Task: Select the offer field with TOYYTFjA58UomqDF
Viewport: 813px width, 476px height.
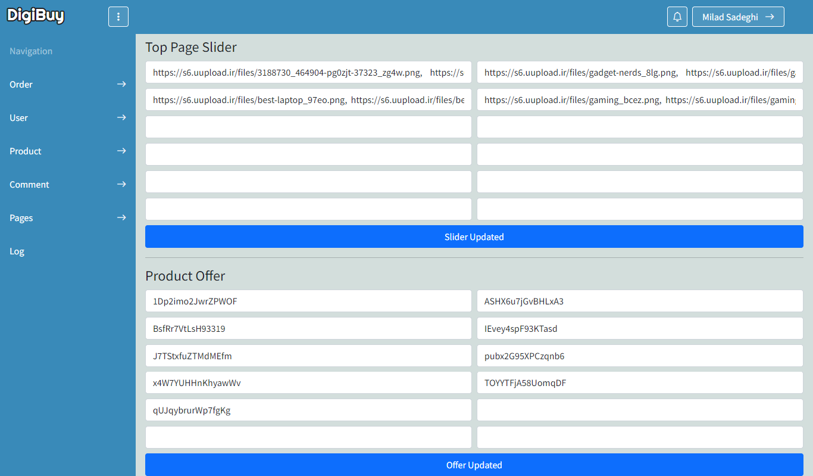Action: click(640, 383)
